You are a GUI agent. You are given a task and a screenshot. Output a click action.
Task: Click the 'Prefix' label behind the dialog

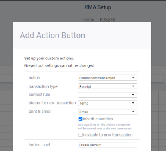[x=88, y=20]
